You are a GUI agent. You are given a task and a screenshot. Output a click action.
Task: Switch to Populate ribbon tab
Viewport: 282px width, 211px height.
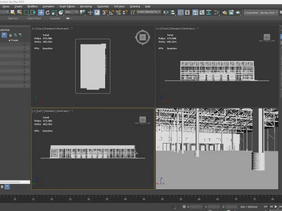tap(55, 18)
